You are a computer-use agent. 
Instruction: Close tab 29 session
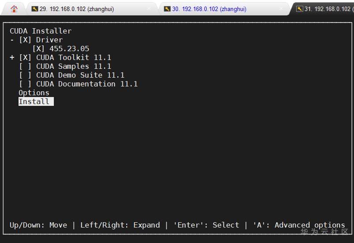click(149, 9)
